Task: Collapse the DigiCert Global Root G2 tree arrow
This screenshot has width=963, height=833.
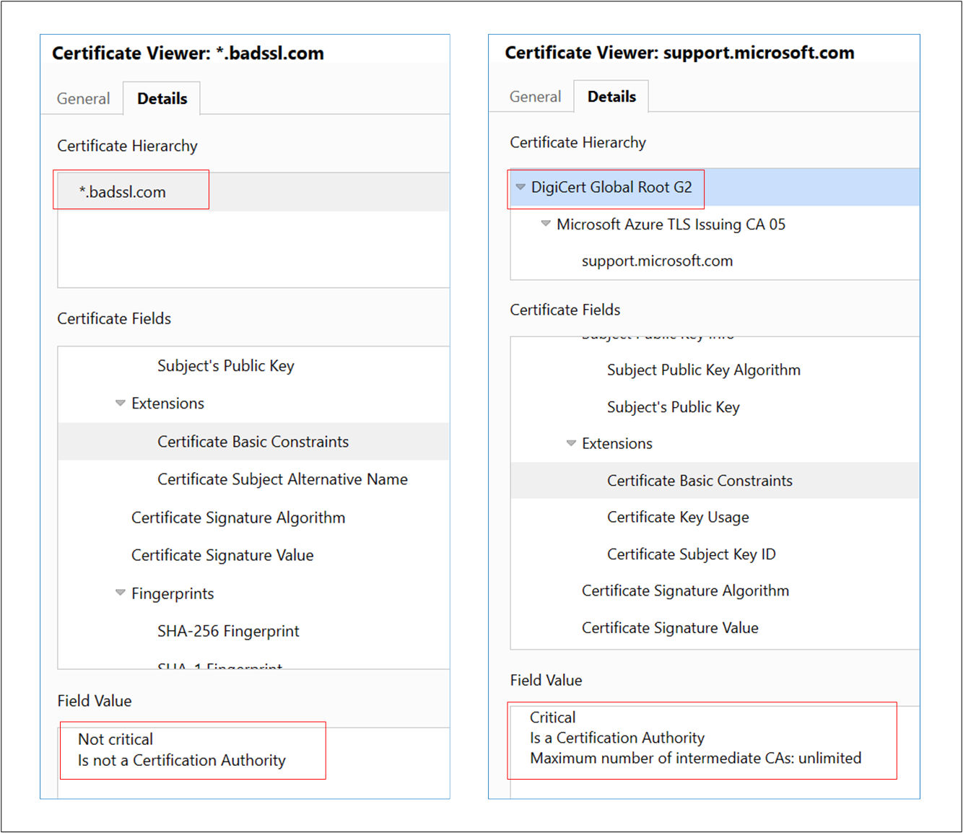Action: pos(521,188)
